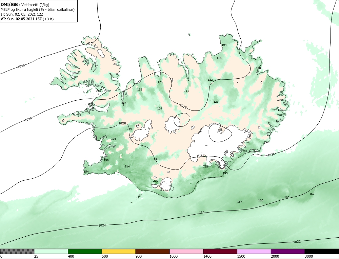Click the legend tick label 2000
This screenshot has width=339, height=259.
pyautogui.click(x=275, y=256)
